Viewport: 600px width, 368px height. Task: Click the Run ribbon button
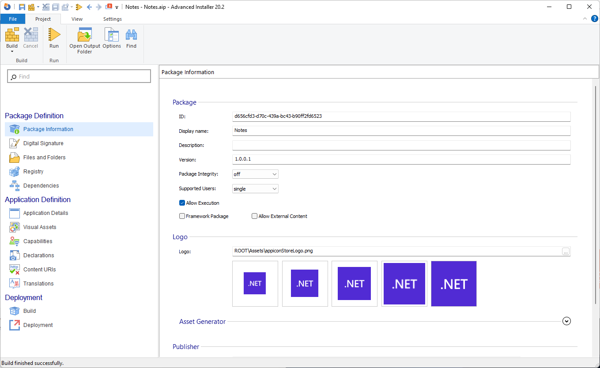tap(54, 38)
